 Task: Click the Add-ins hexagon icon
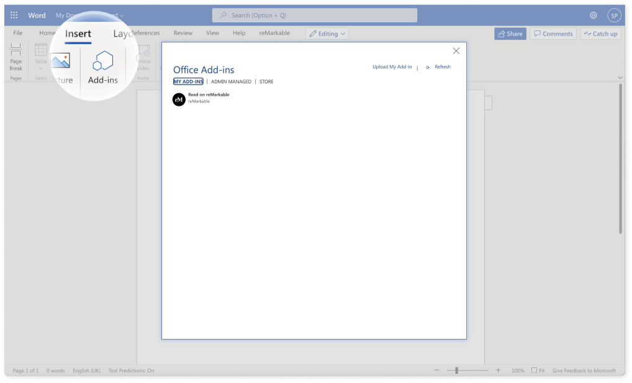[x=102, y=61]
